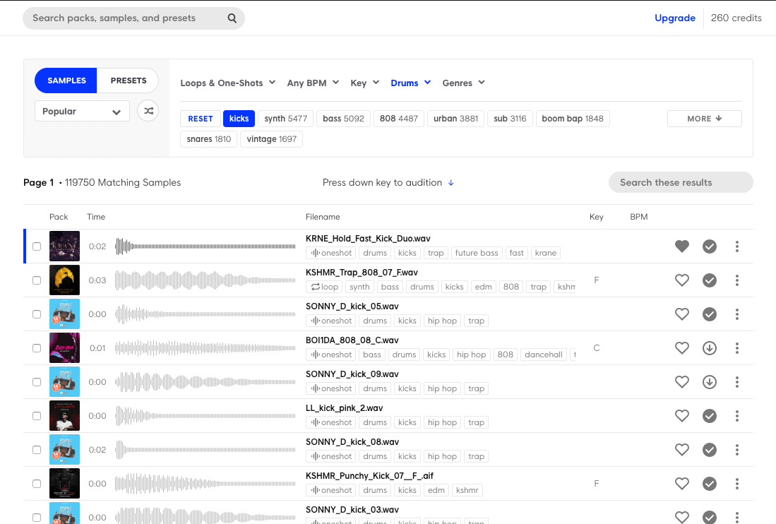Download the BOI1DA_808_08_C.wav sample
The width and height of the screenshot is (776, 524).
[x=710, y=348]
